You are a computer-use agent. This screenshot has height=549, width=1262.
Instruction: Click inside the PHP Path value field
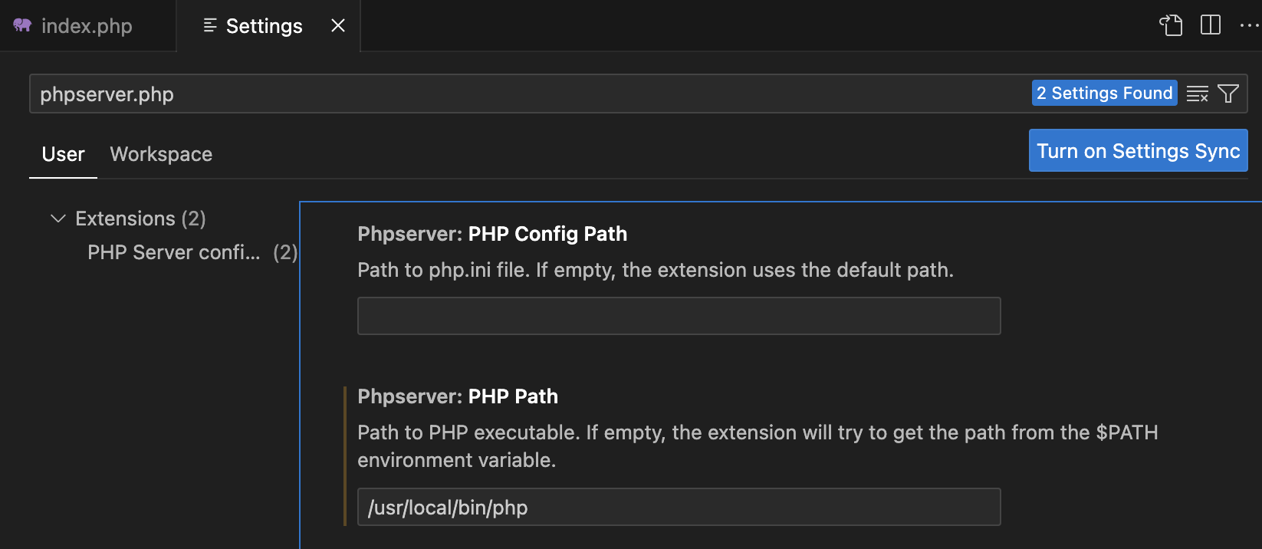coord(678,507)
